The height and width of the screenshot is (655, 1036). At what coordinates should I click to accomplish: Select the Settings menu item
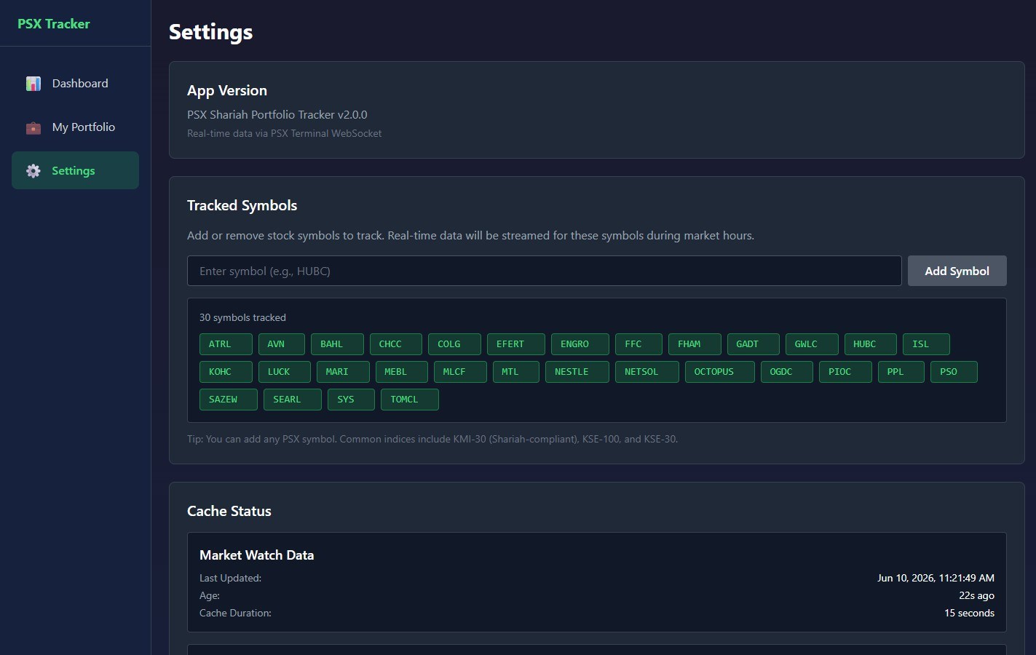click(x=75, y=170)
